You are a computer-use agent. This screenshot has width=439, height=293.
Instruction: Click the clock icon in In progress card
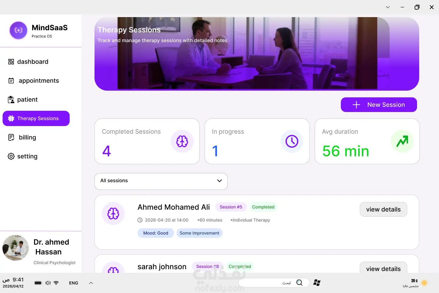pos(292,141)
